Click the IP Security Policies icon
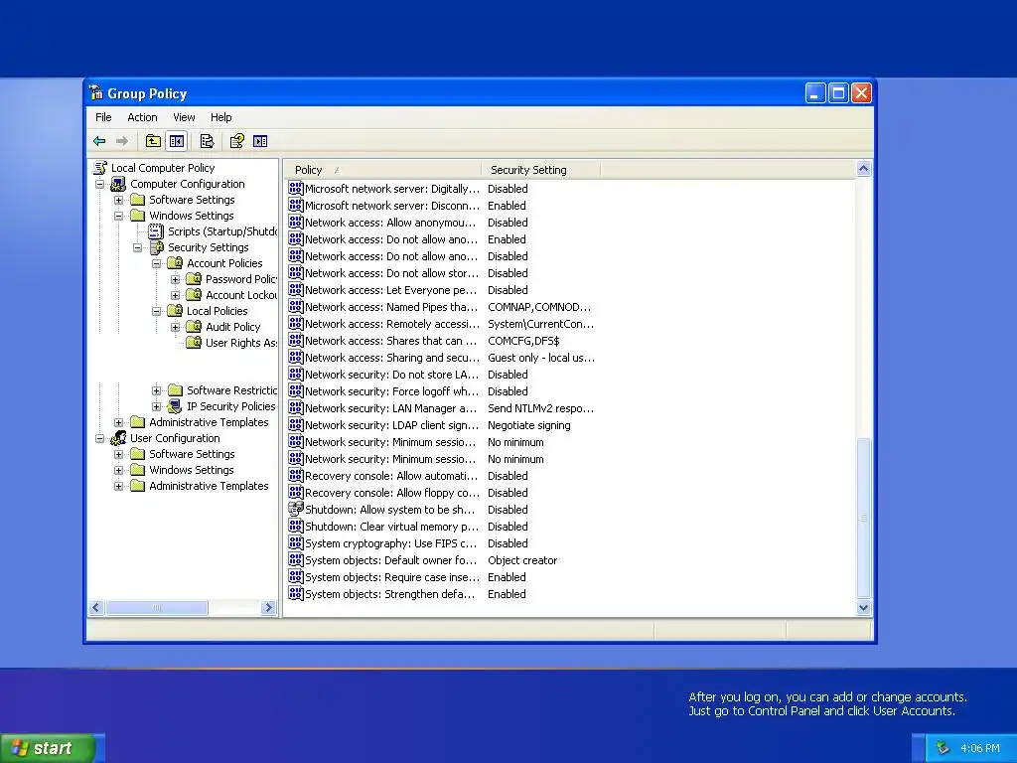This screenshot has height=763, width=1017. pos(175,406)
